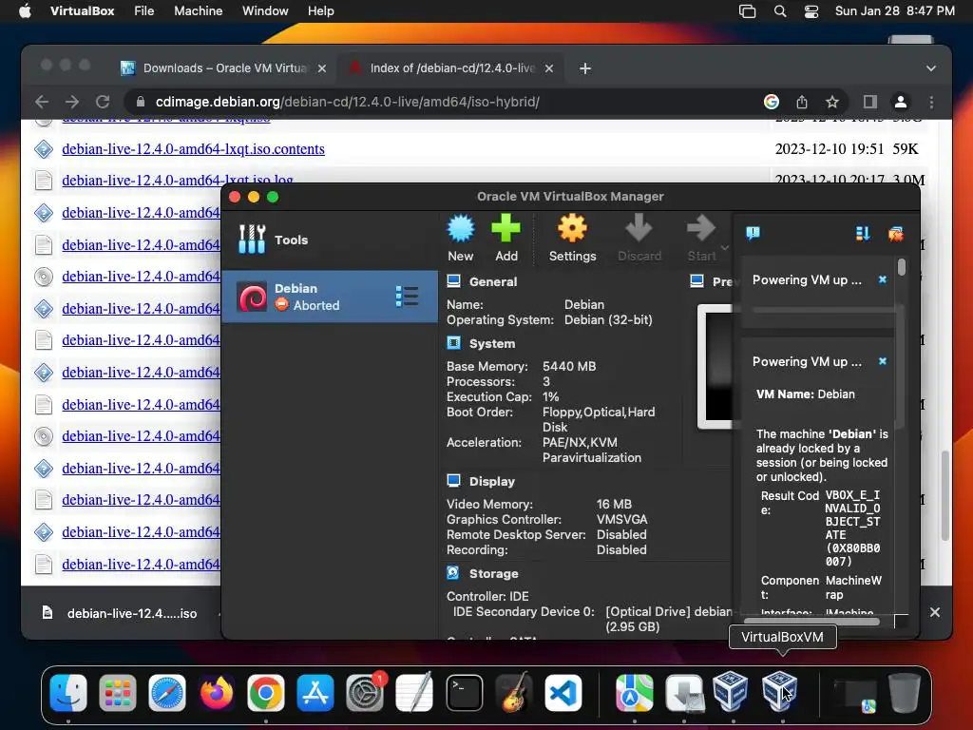Open the Window menu
Viewport: 973px width, 730px height.
265,11
